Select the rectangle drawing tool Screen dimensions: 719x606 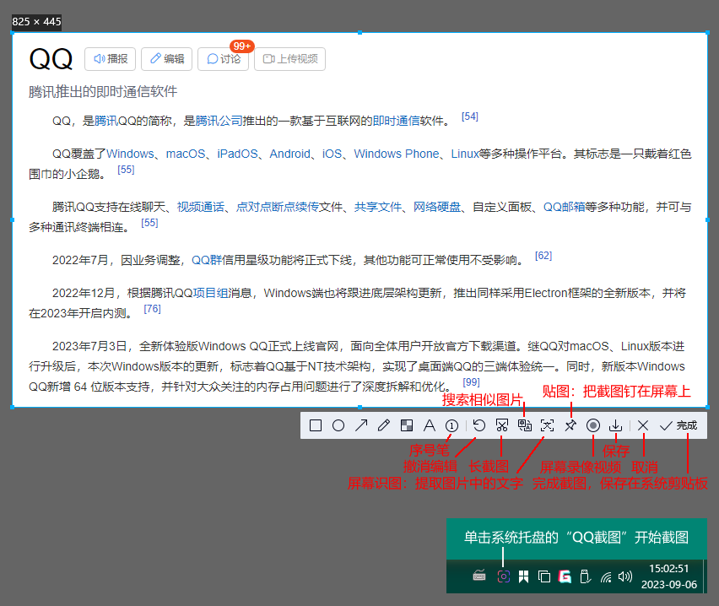pos(316,425)
